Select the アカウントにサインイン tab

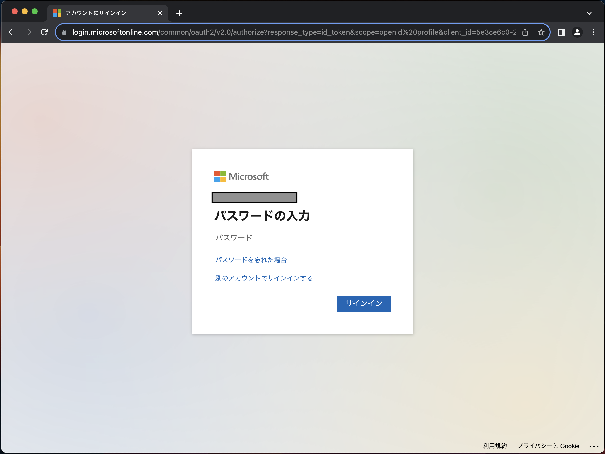tap(107, 13)
